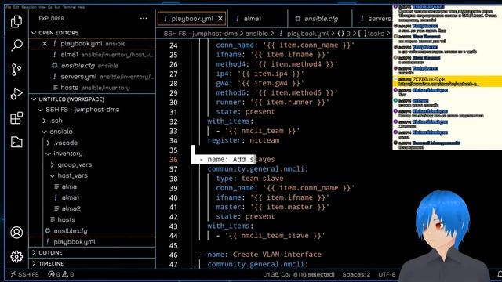Open the alma file under host_vars
The image size is (502, 282).
pyautogui.click(x=92, y=186)
